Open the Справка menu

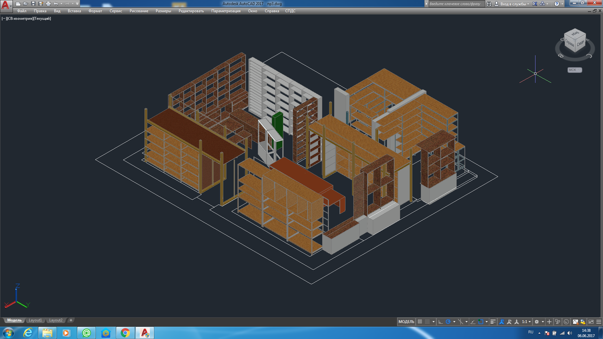[272, 11]
